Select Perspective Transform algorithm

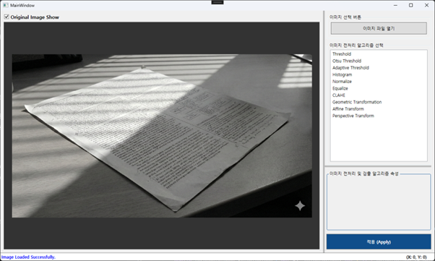[353, 116]
